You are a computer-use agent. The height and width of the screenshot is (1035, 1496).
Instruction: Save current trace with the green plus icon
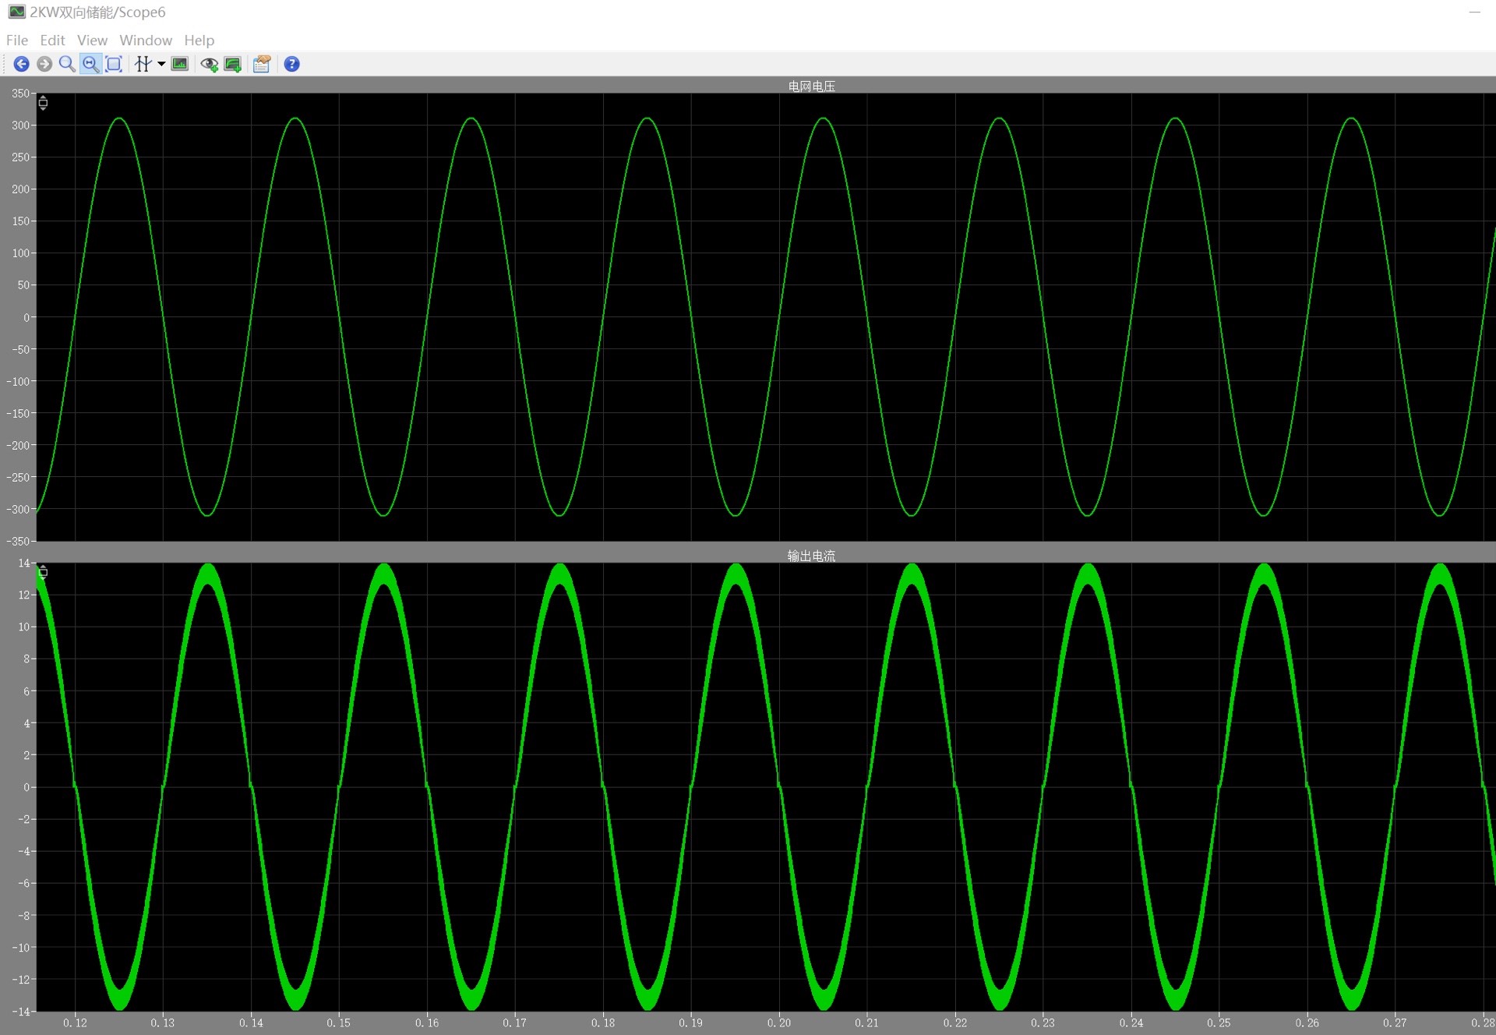232,64
